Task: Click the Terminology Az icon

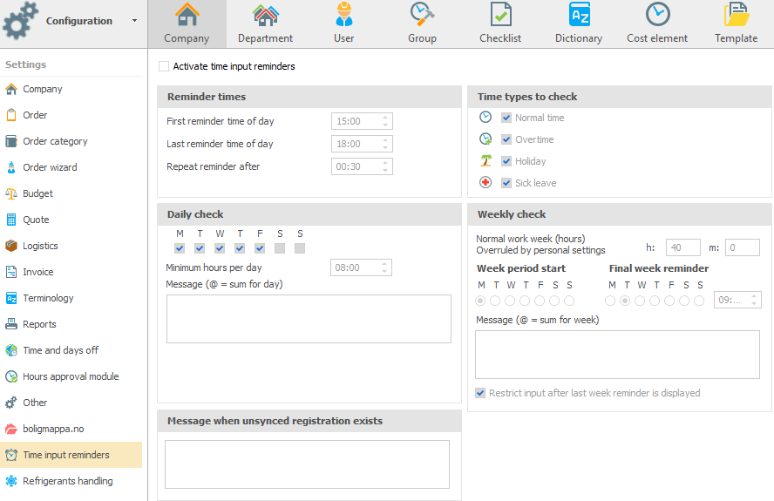Action: (11, 298)
